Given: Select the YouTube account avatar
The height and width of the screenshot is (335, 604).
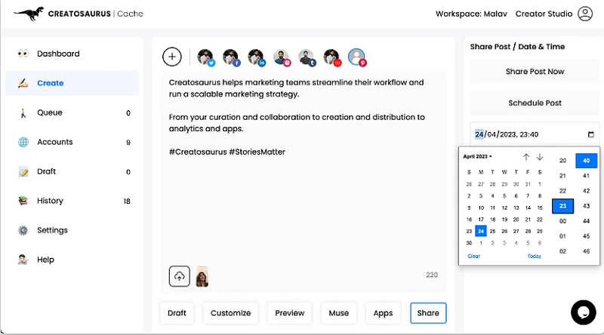Looking at the screenshot, I should click(x=331, y=57).
